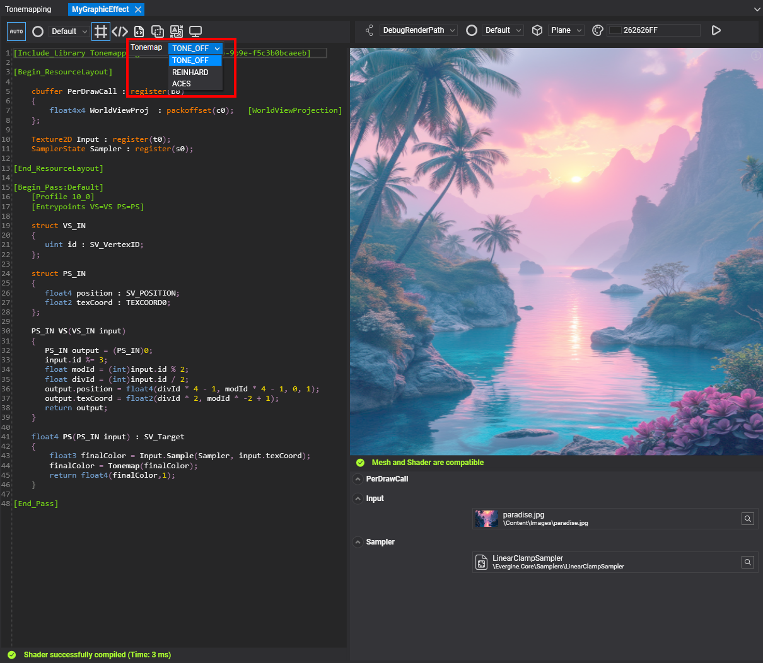Click the code file icon in toolbar
This screenshot has height=663, width=763.
point(139,32)
